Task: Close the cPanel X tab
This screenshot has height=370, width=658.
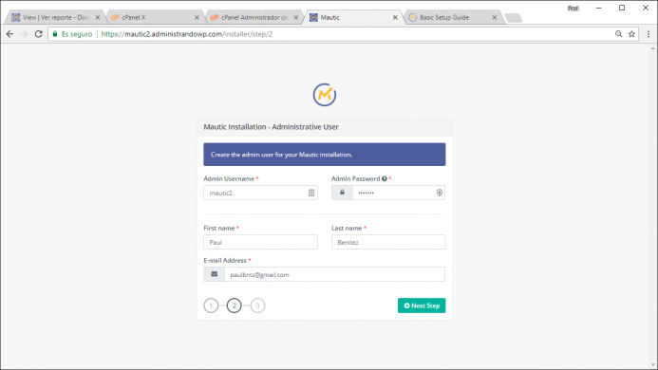Action: pyautogui.click(x=197, y=18)
